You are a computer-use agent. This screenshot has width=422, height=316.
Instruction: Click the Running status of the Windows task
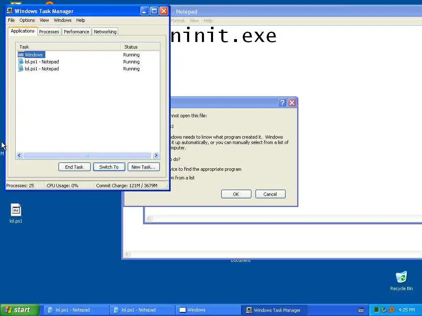131,55
